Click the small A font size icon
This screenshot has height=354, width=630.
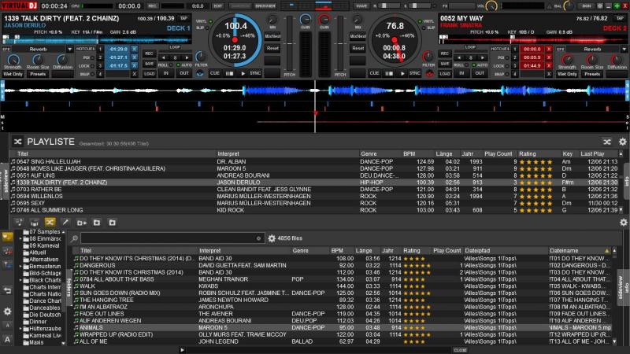[7, 326]
